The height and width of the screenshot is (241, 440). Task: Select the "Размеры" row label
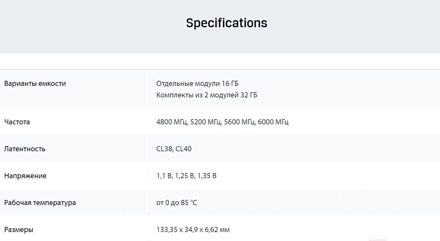[19, 230]
